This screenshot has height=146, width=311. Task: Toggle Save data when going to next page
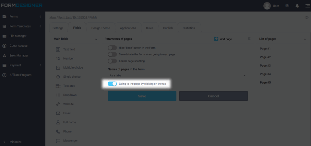pos(112,54)
